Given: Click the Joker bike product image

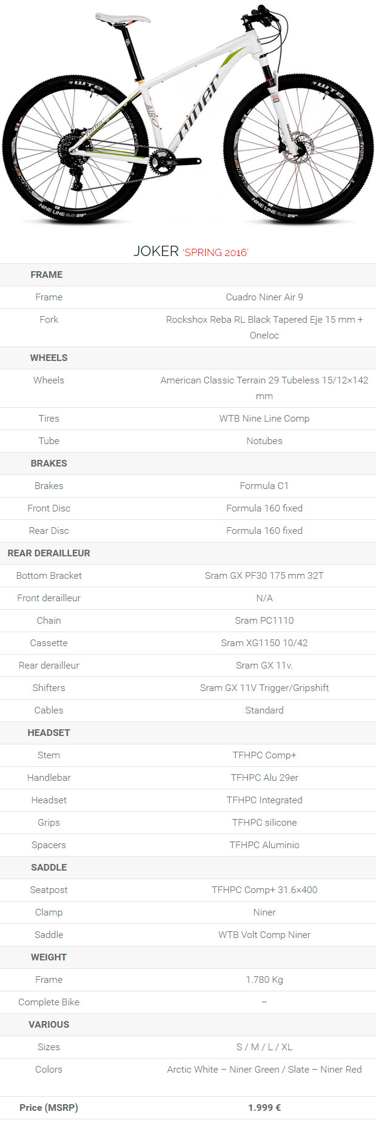Looking at the screenshot, I should (188, 115).
